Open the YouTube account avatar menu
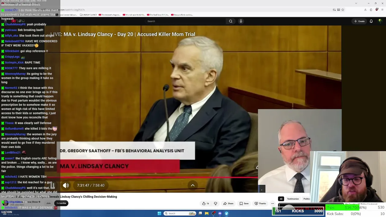 380,21
